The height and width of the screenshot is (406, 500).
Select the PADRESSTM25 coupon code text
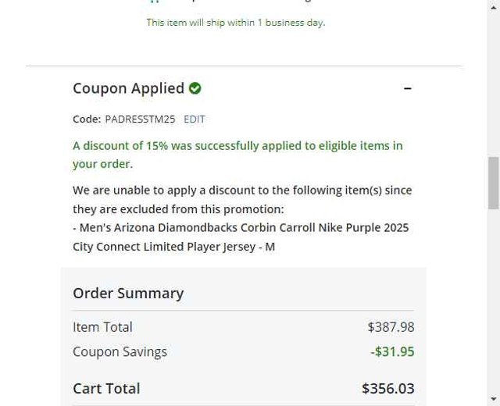click(140, 119)
